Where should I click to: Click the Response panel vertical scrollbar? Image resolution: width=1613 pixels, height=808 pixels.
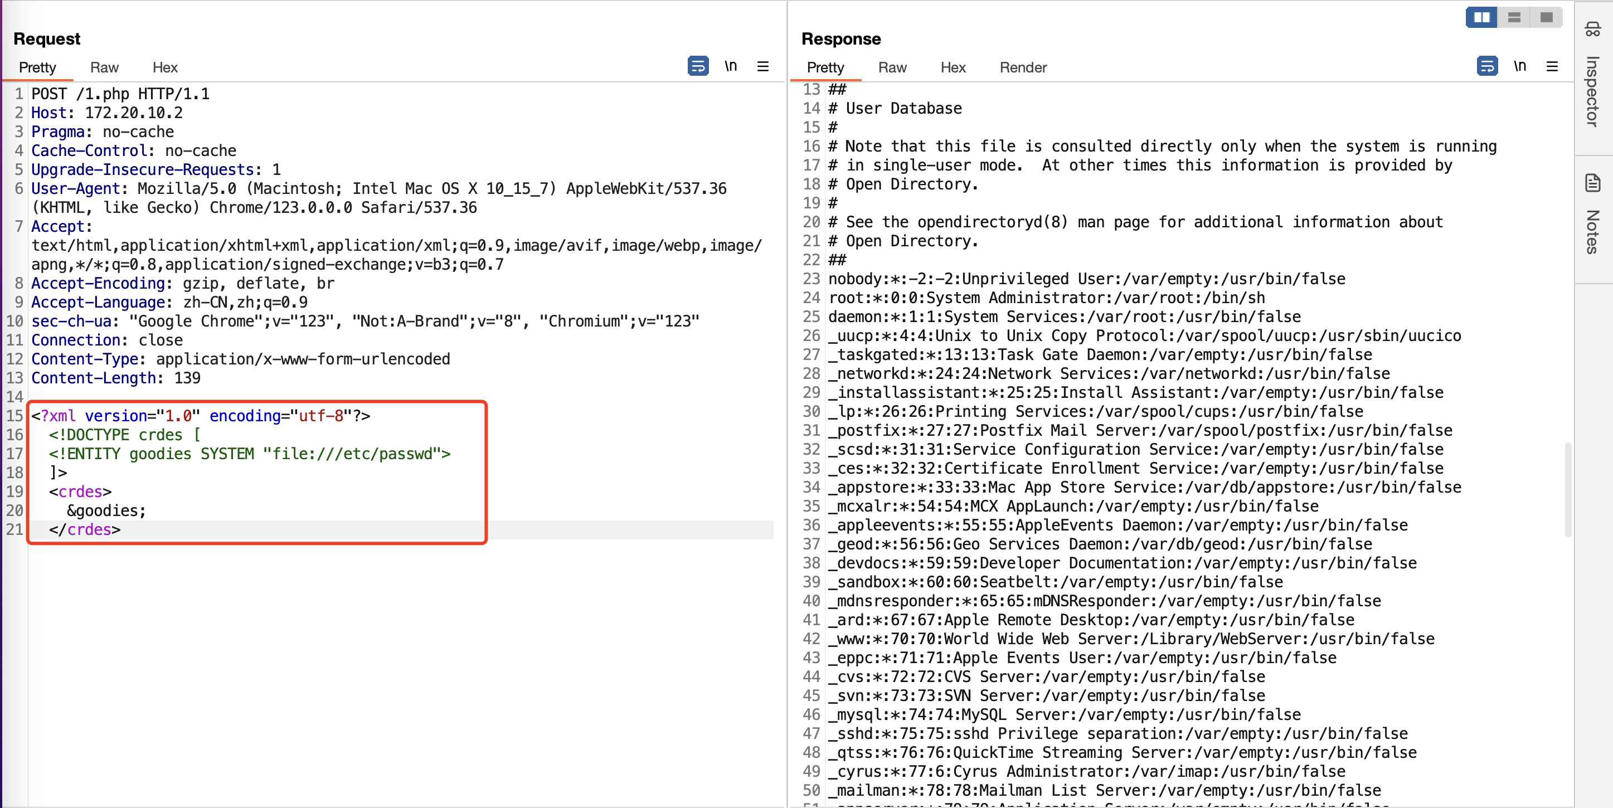click(1568, 489)
